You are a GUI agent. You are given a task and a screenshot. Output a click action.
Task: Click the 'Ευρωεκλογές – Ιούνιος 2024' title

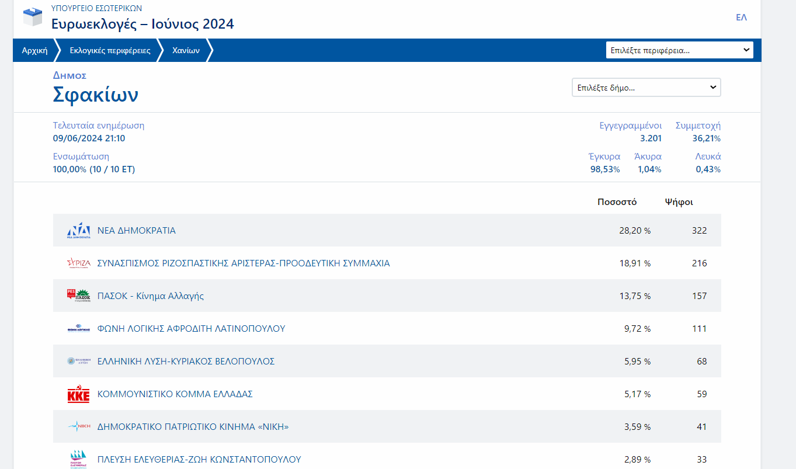(142, 24)
